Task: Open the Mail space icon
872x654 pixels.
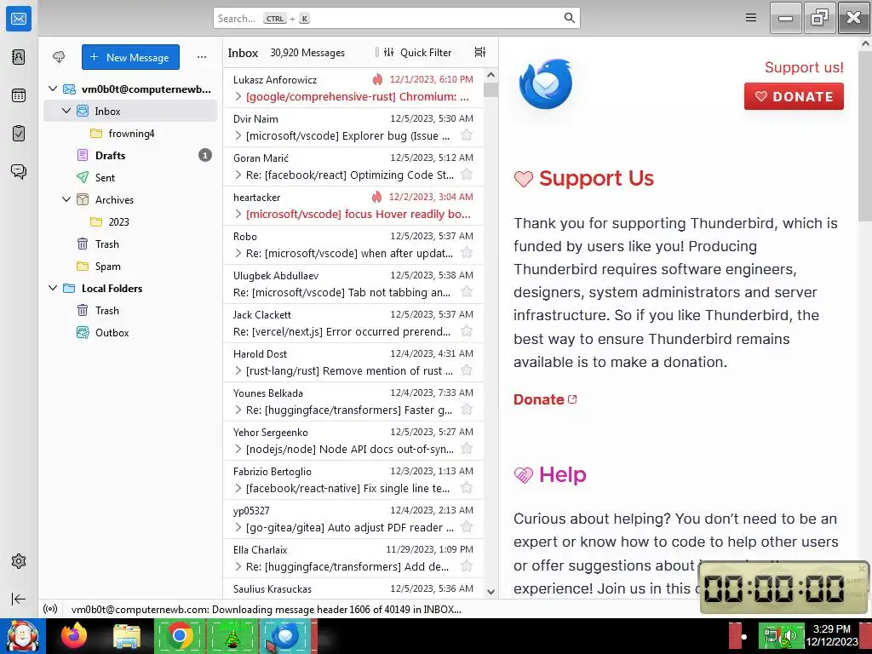Action: (19, 19)
